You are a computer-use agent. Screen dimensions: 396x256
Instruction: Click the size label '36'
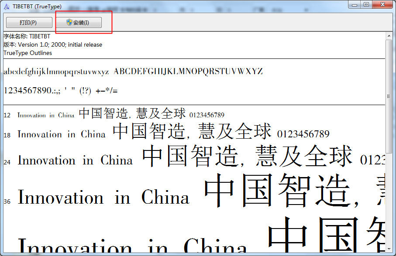pos(7,201)
